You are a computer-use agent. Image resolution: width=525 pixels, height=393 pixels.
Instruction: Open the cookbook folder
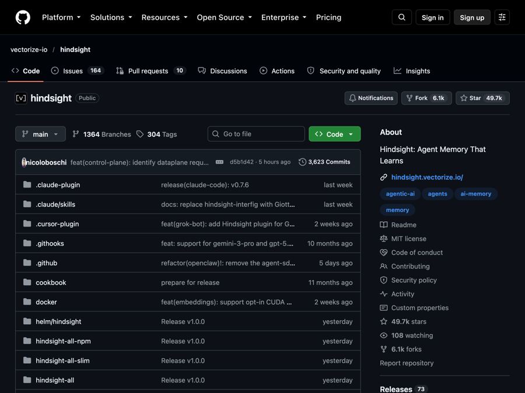tap(51, 283)
